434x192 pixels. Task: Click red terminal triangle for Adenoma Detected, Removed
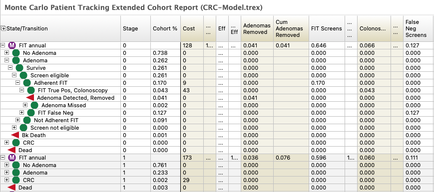30,98
